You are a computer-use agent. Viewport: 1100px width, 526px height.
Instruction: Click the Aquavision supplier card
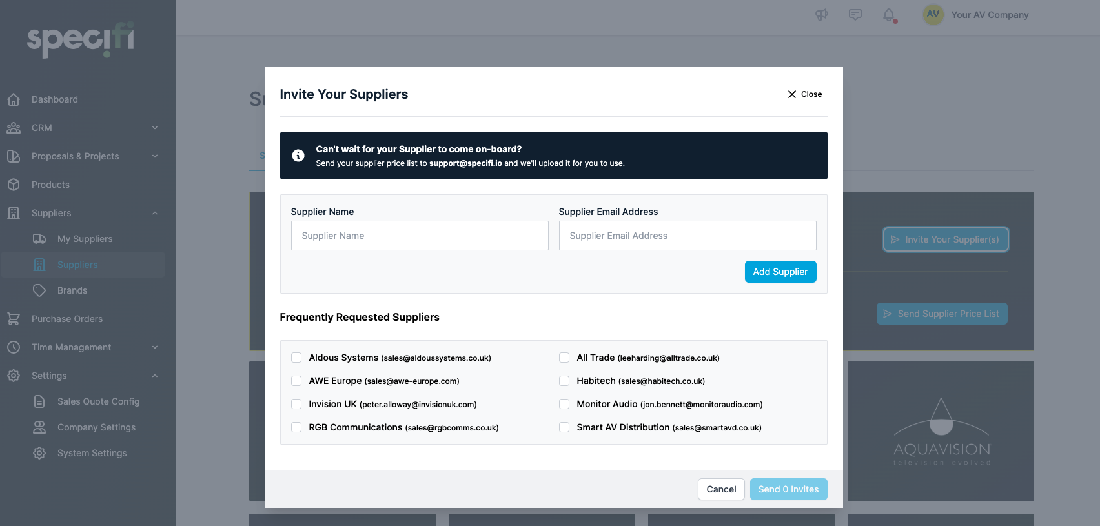click(941, 431)
